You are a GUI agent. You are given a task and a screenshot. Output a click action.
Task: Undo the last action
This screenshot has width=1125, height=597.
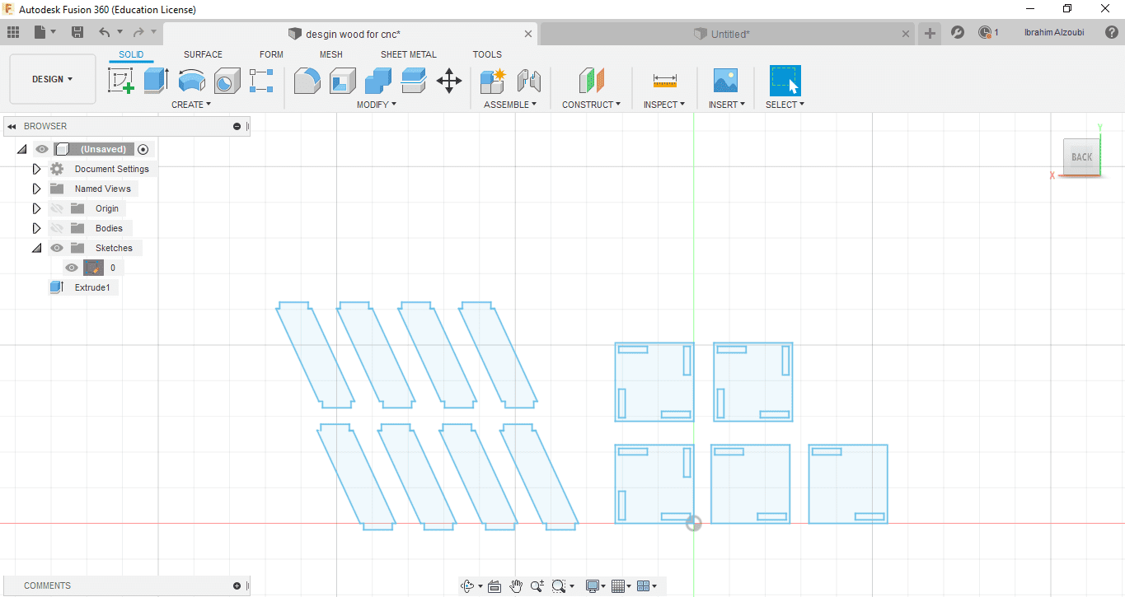104,32
